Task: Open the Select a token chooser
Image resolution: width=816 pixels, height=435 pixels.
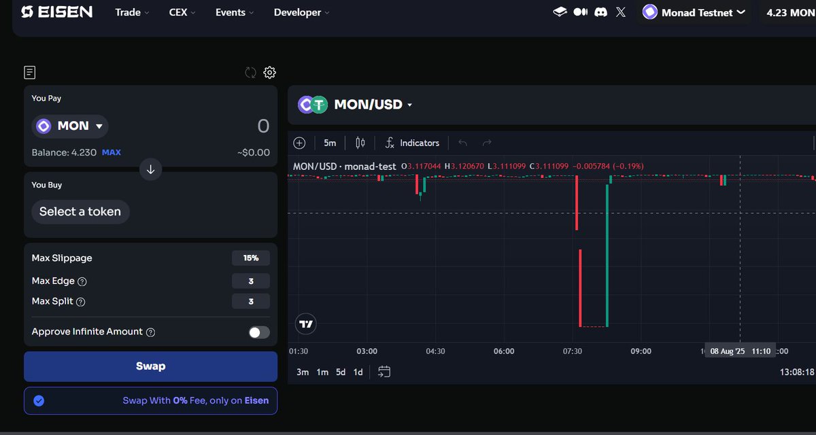Action: pos(80,211)
